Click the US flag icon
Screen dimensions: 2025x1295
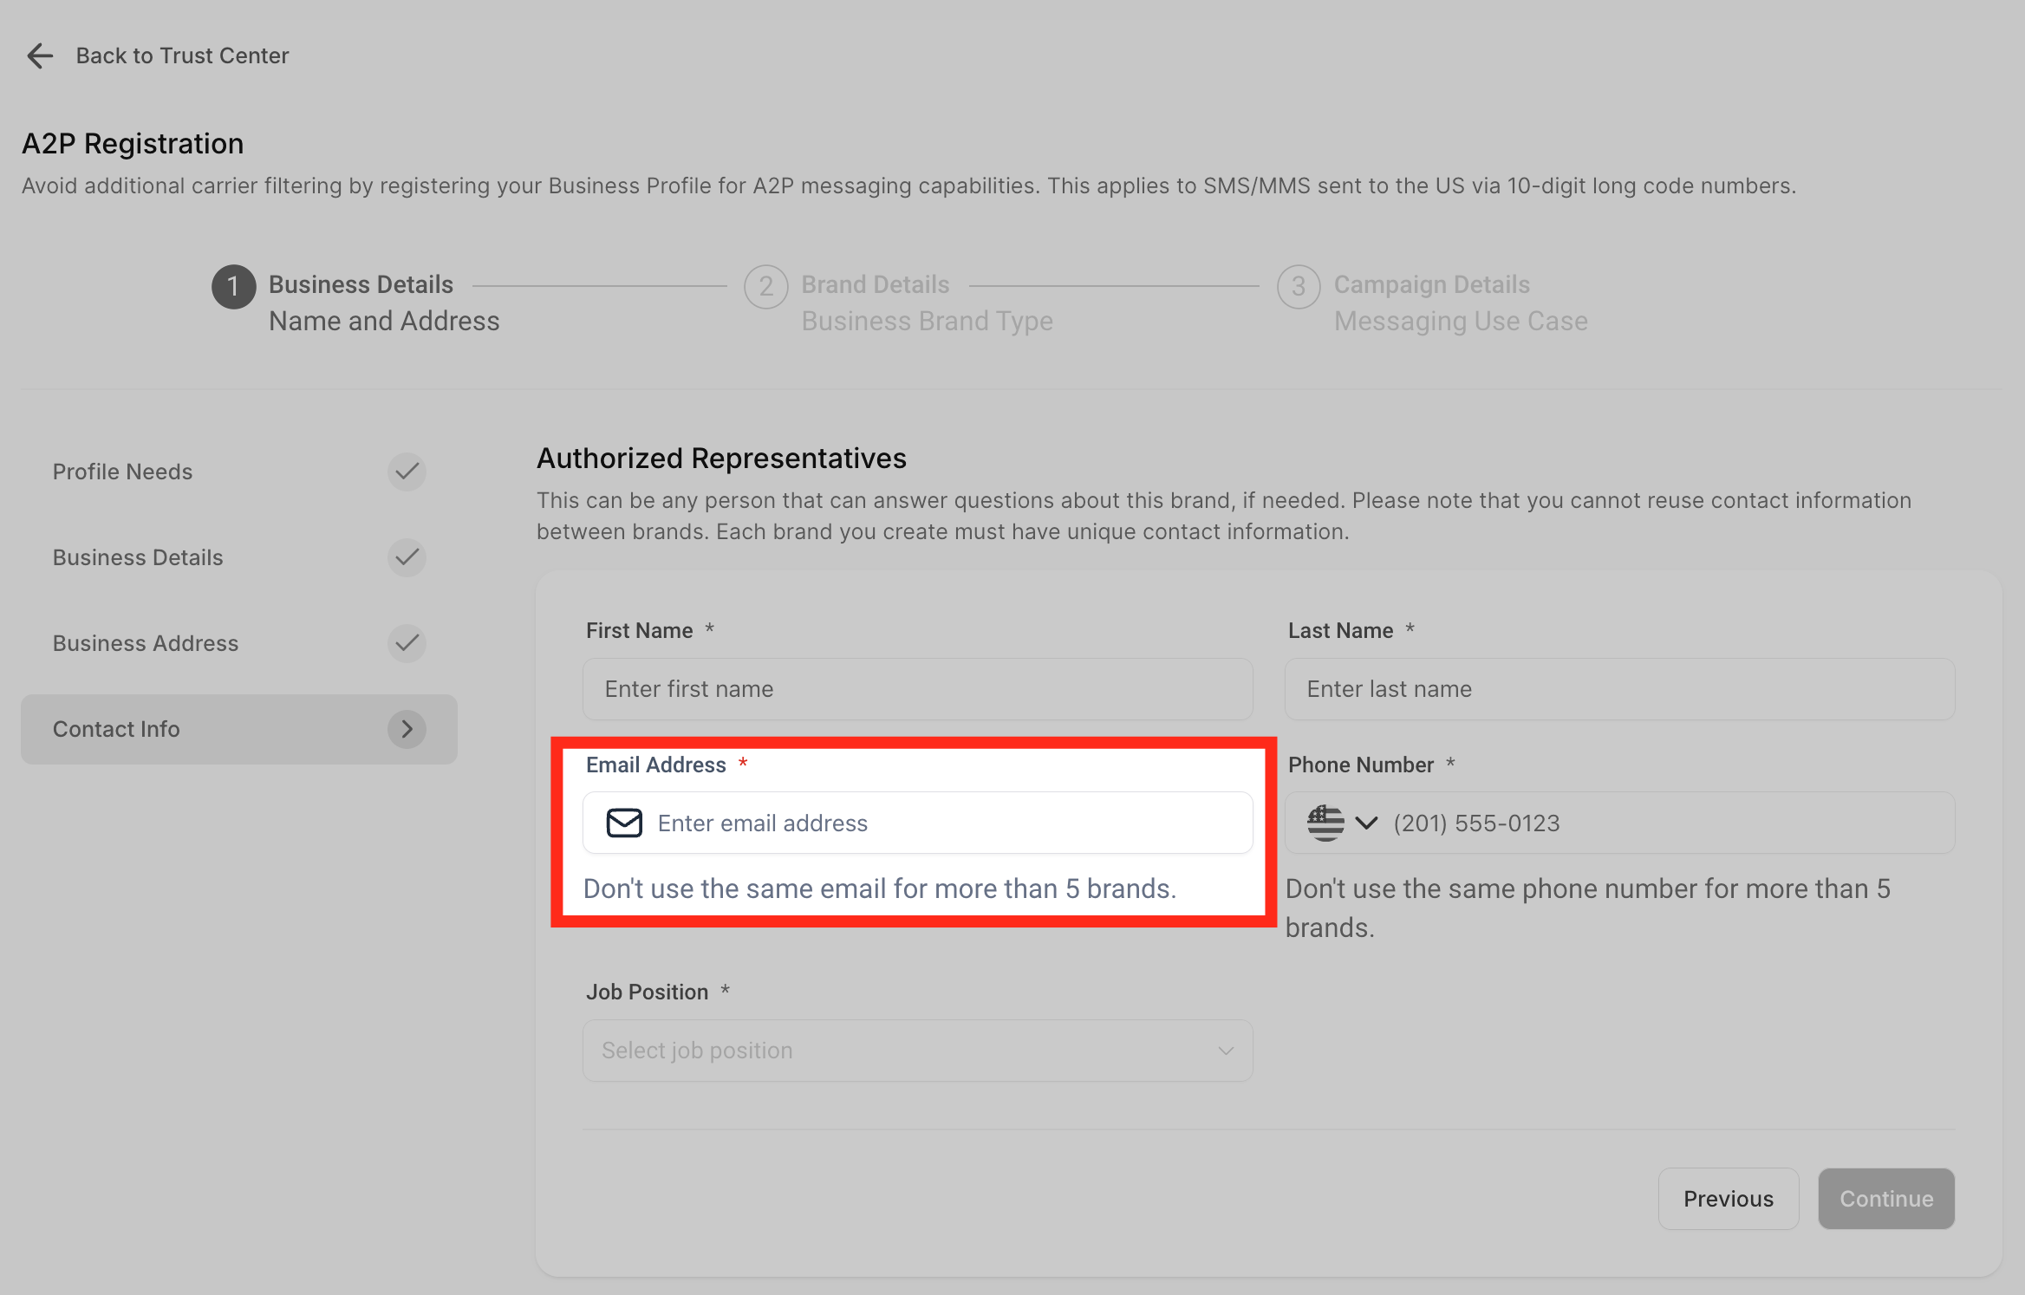(x=1325, y=823)
